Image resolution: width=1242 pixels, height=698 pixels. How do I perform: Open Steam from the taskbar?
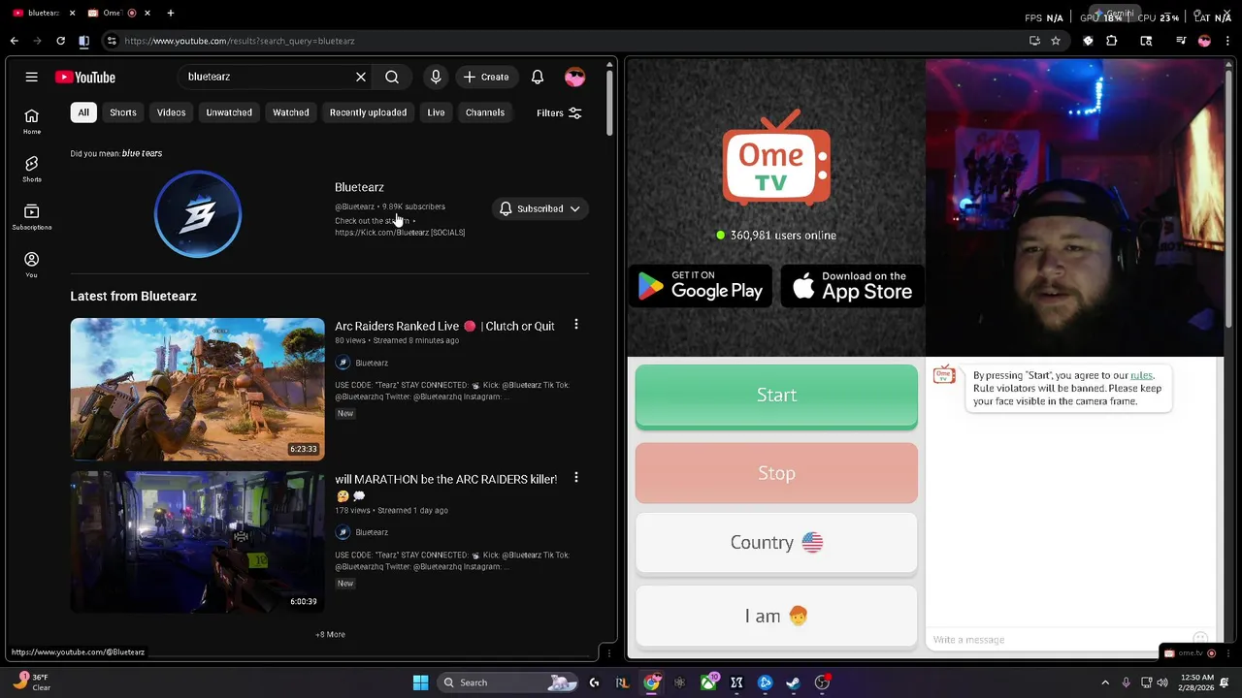tap(793, 682)
